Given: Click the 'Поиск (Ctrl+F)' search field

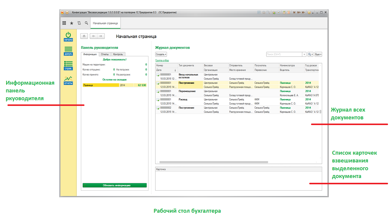Looking at the screenshot, I should coord(284,54).
